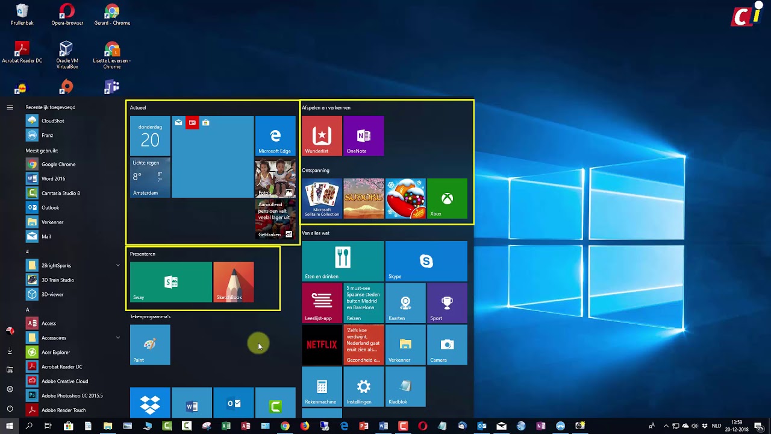Screen dimensions: 771x434
Task: Open the Sway tile
Action: coord(171,282)
